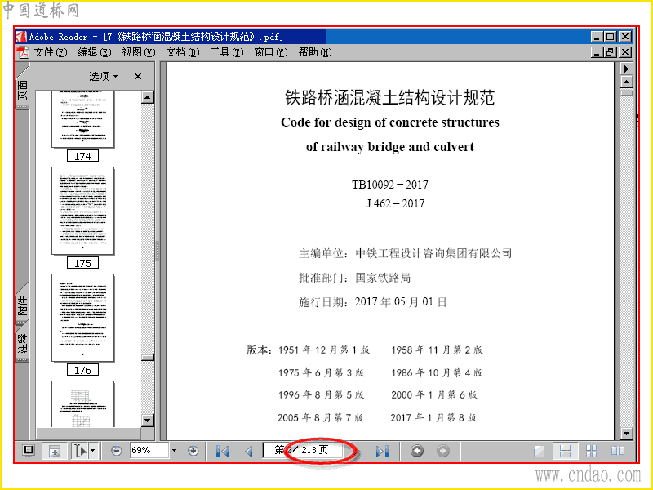
Task: Select the page 175 thumbnail
Action: [83, 211]
